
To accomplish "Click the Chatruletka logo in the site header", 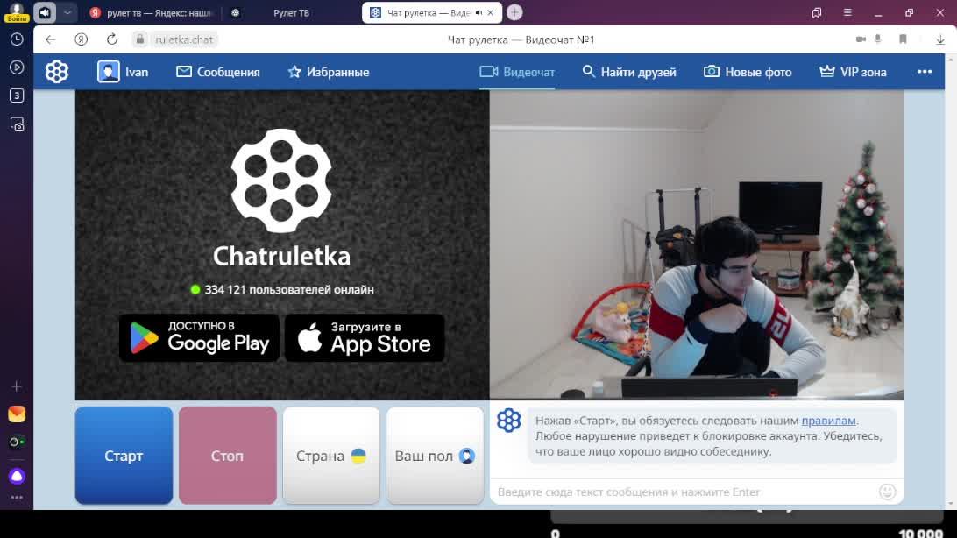I will click(x=57, y=72).
